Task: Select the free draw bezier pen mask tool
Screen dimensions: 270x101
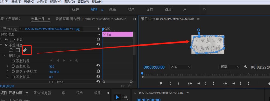Action: [x=25, y=50]
